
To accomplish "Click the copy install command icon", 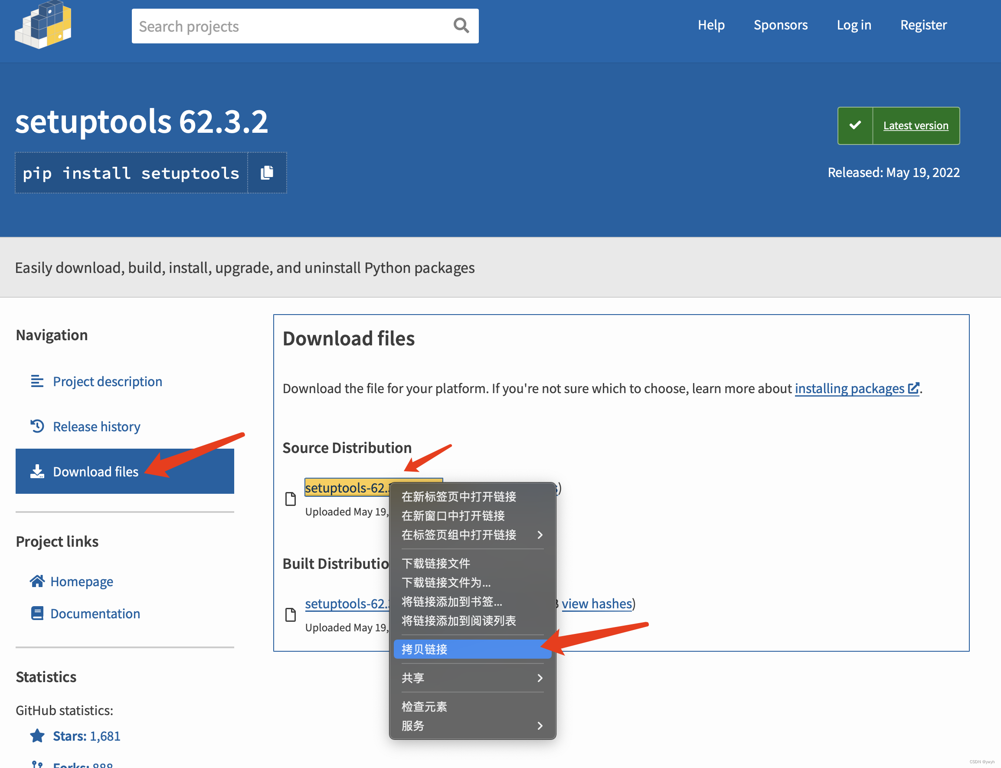I will coord(268,173).
